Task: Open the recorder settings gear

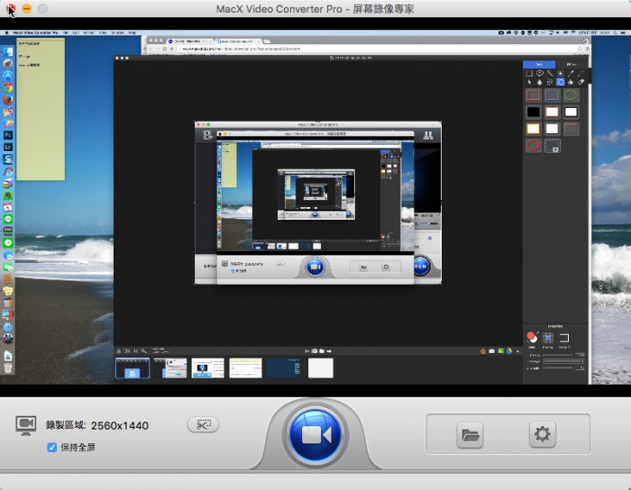Action: tap(542, 435)
